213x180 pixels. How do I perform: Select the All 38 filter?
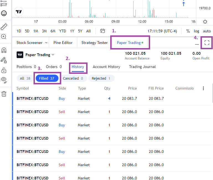[x=25, y=79]
